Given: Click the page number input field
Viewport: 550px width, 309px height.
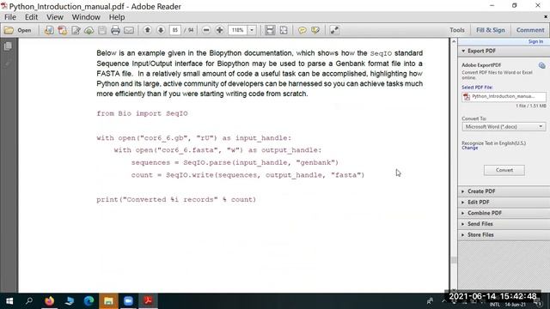Looking at the screenshot, I should click(175, 30).
